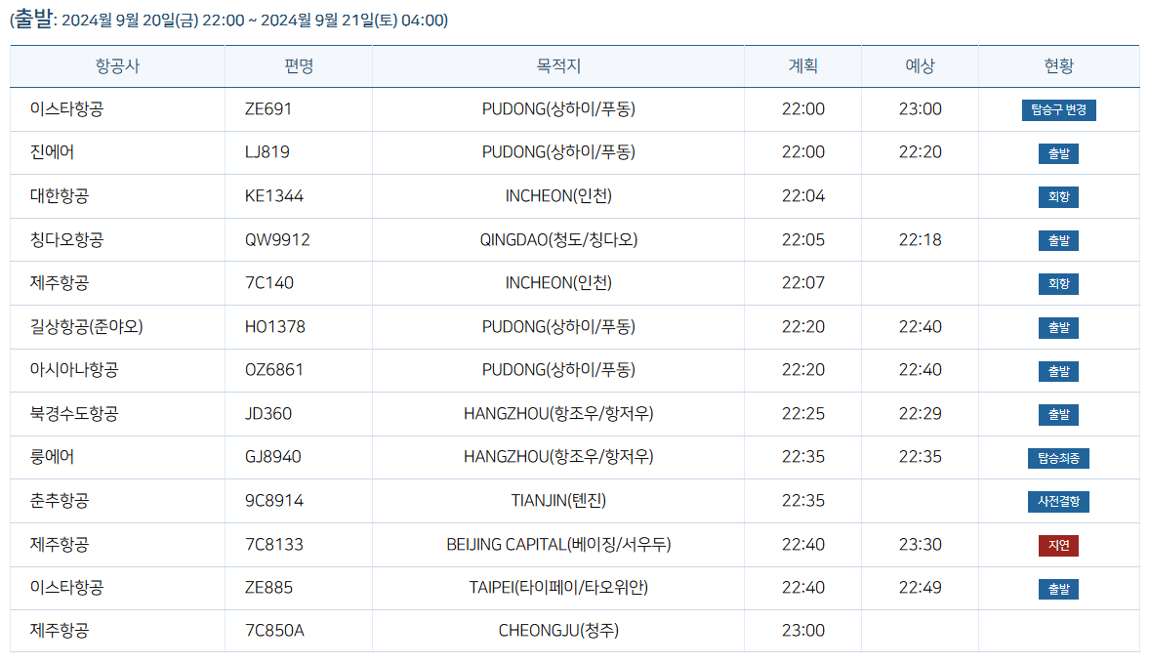
Task: Click 출발 status badge for OZ6861
Action: click(x=1059, y=371)
